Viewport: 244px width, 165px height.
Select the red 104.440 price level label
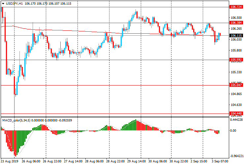(236, 114)
